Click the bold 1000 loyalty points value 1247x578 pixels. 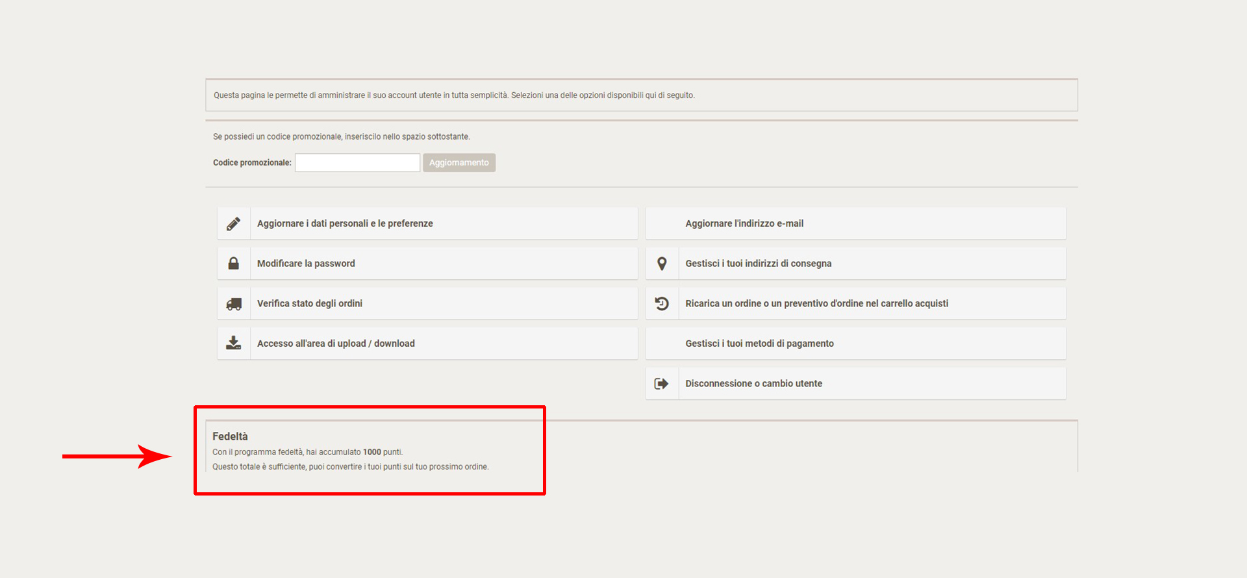click(x=372, y=452)
